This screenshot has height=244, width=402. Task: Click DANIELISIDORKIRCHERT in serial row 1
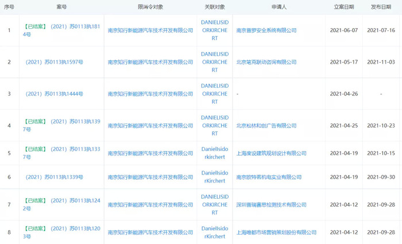[215, 30]
